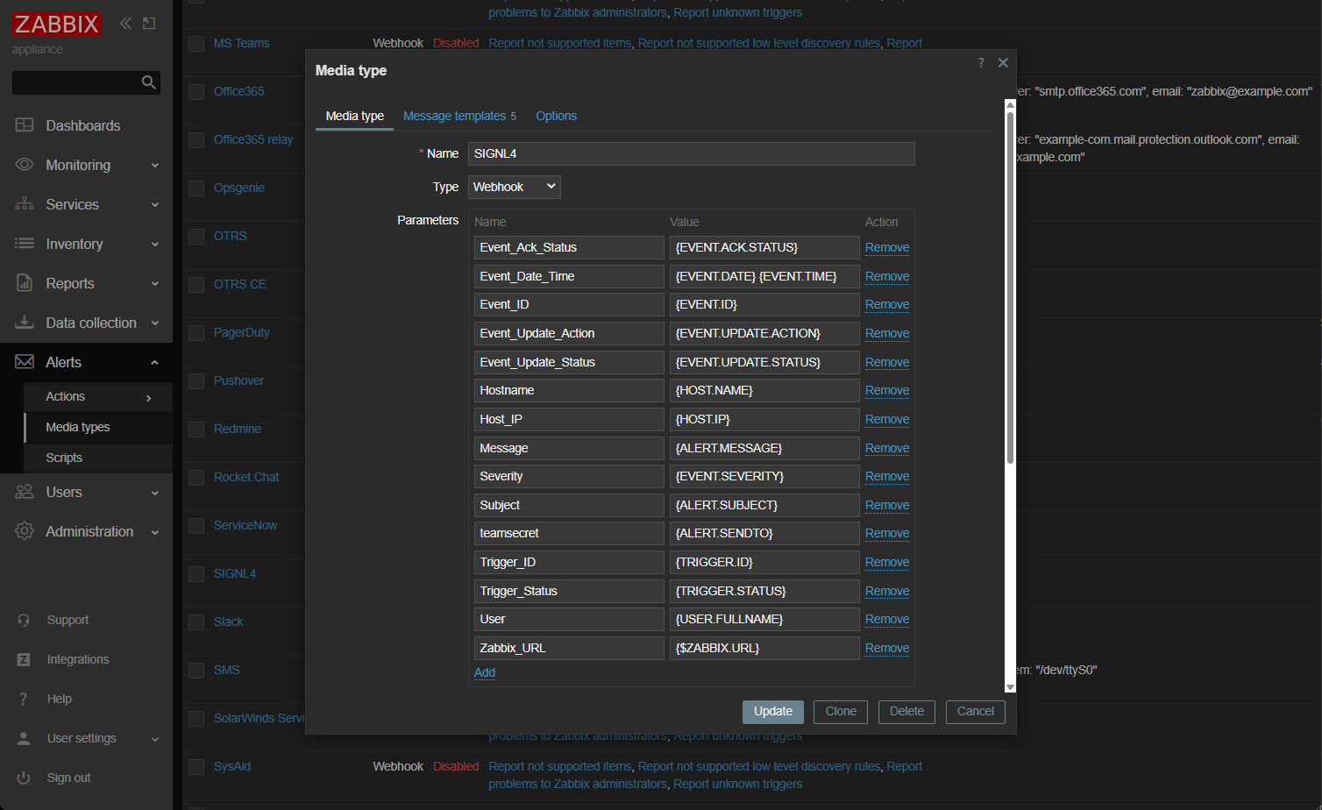
Task: Open help via question mark in dialog
Action: click(x=981, y=63)
